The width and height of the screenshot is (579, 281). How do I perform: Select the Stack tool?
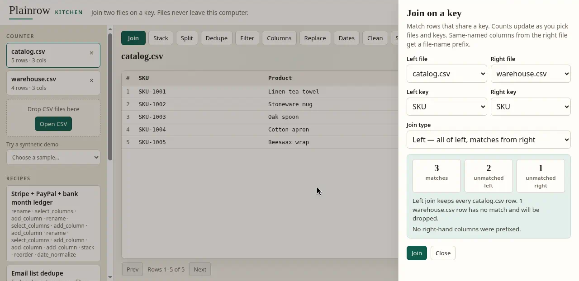pos(161,38)
